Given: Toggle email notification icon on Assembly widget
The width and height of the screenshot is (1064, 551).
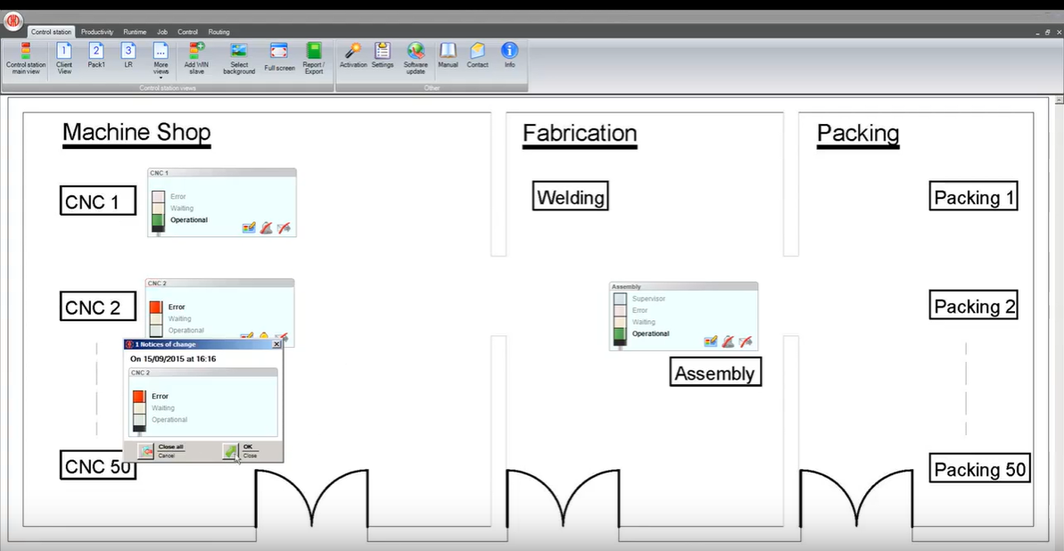Looking at the screenshot, I should pyautogui.click(x=746, y=341).
